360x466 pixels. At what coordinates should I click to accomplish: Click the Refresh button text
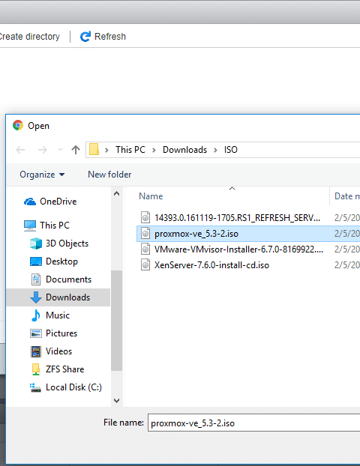coord(110,37)
